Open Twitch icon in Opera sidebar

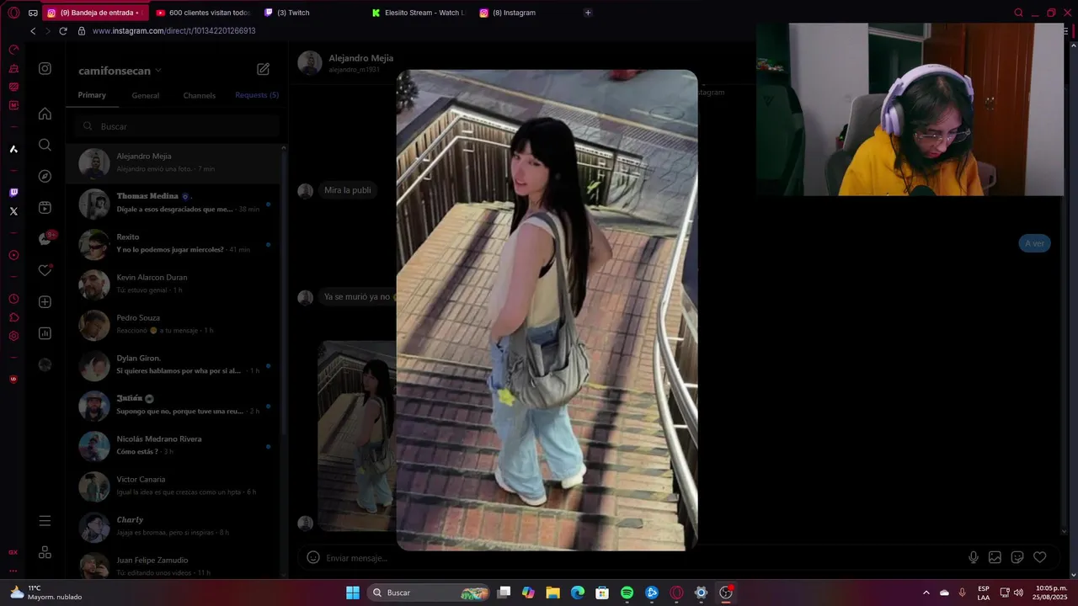[13, 193]
